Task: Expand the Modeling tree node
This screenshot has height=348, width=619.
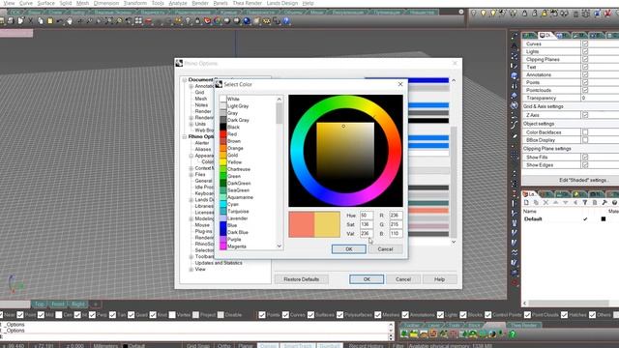Action: pyautogui.click(x=192, y=218)
